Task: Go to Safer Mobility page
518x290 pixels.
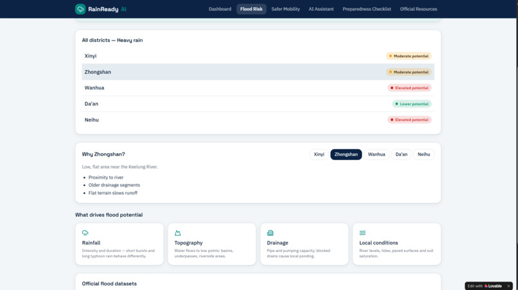Action: tap(285, 9)
